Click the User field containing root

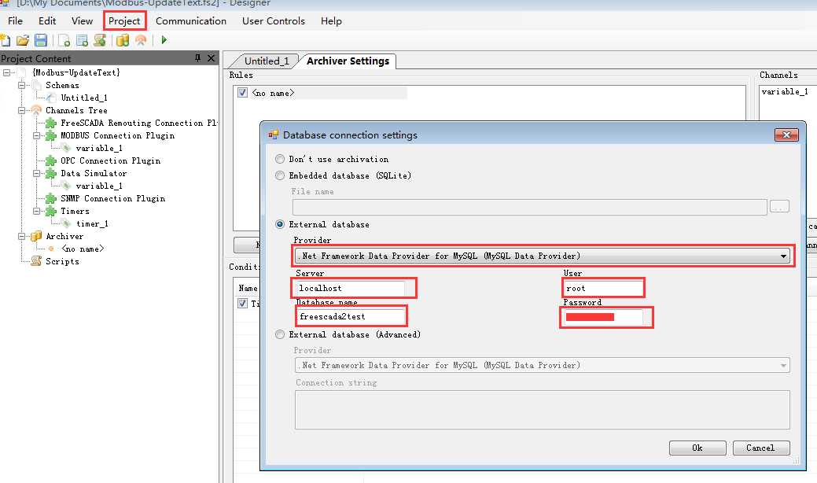coord(603,288)
